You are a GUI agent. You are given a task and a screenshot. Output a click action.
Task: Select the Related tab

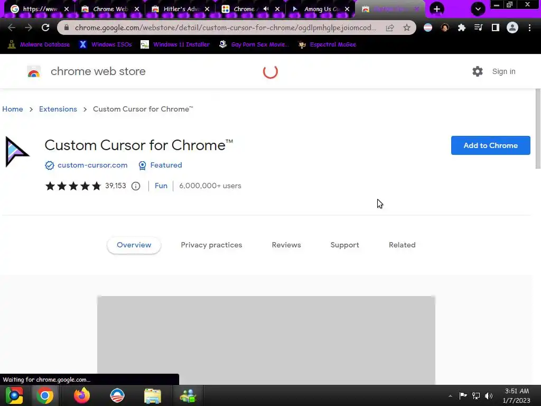coord(402,245)
